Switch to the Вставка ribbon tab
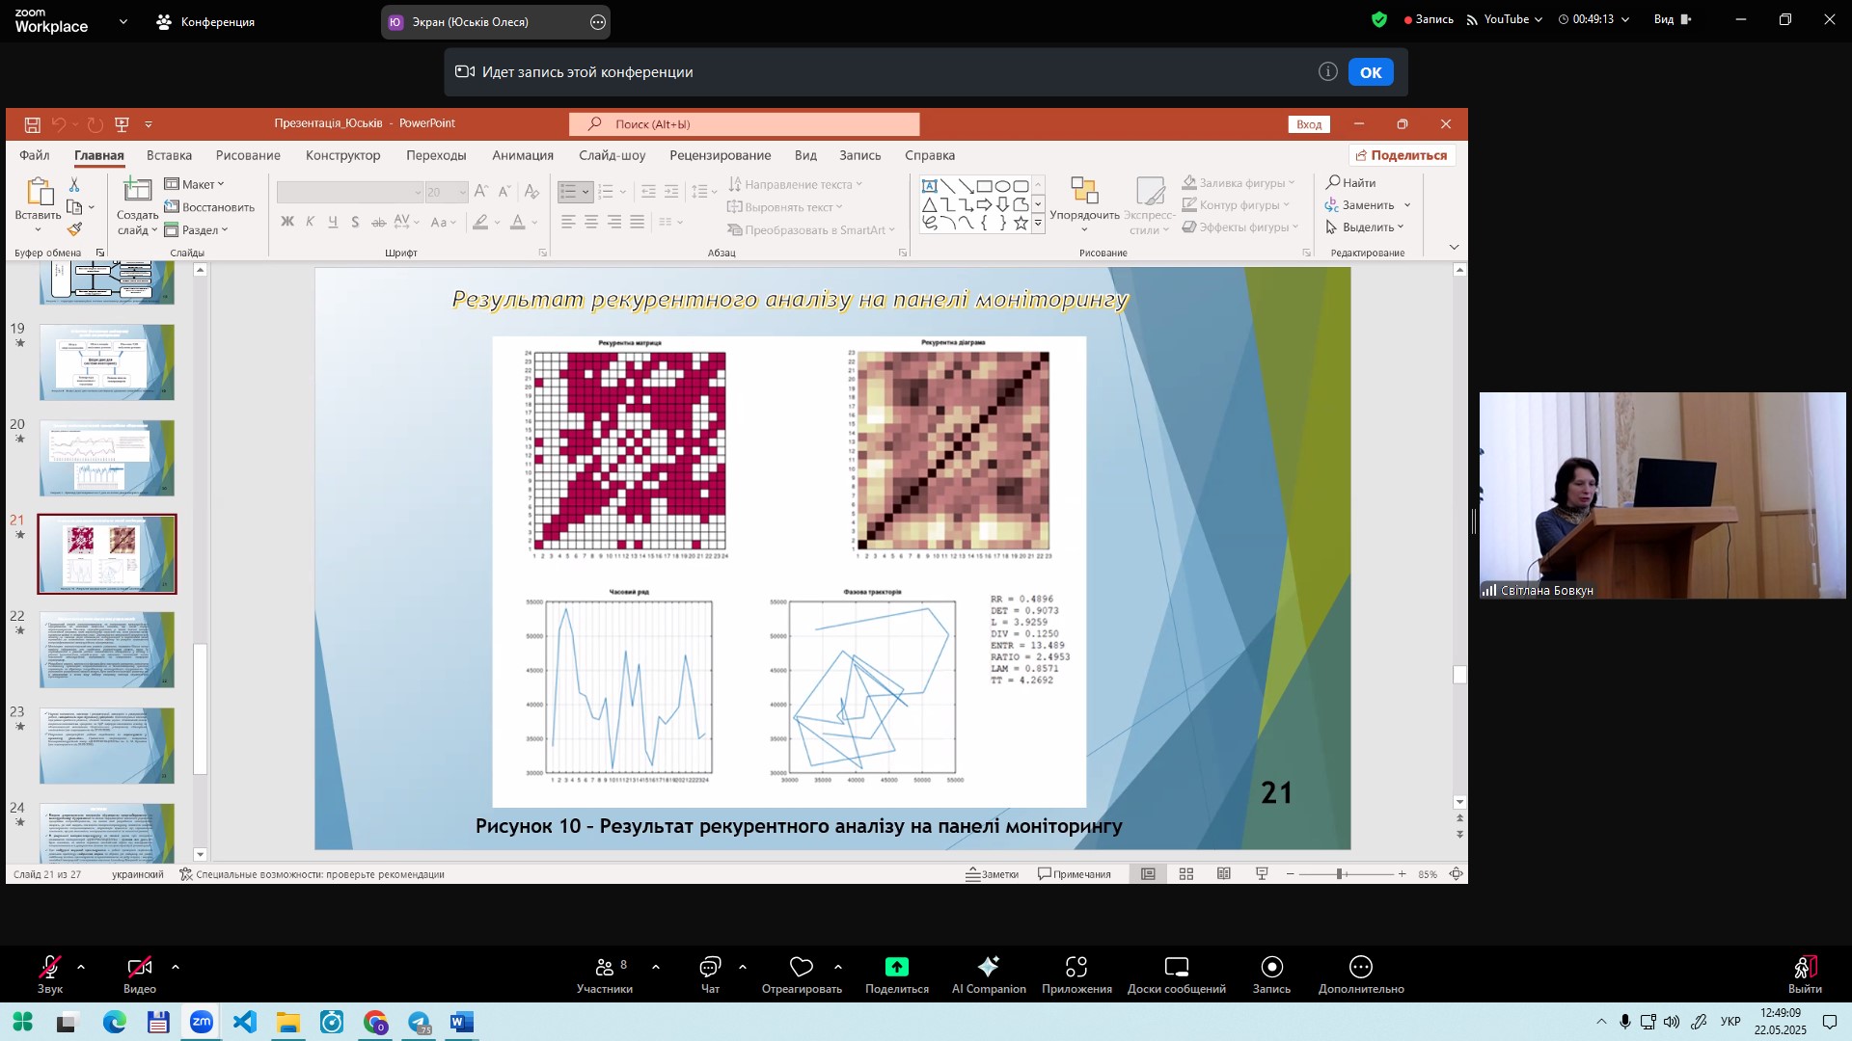 [169, 155]
